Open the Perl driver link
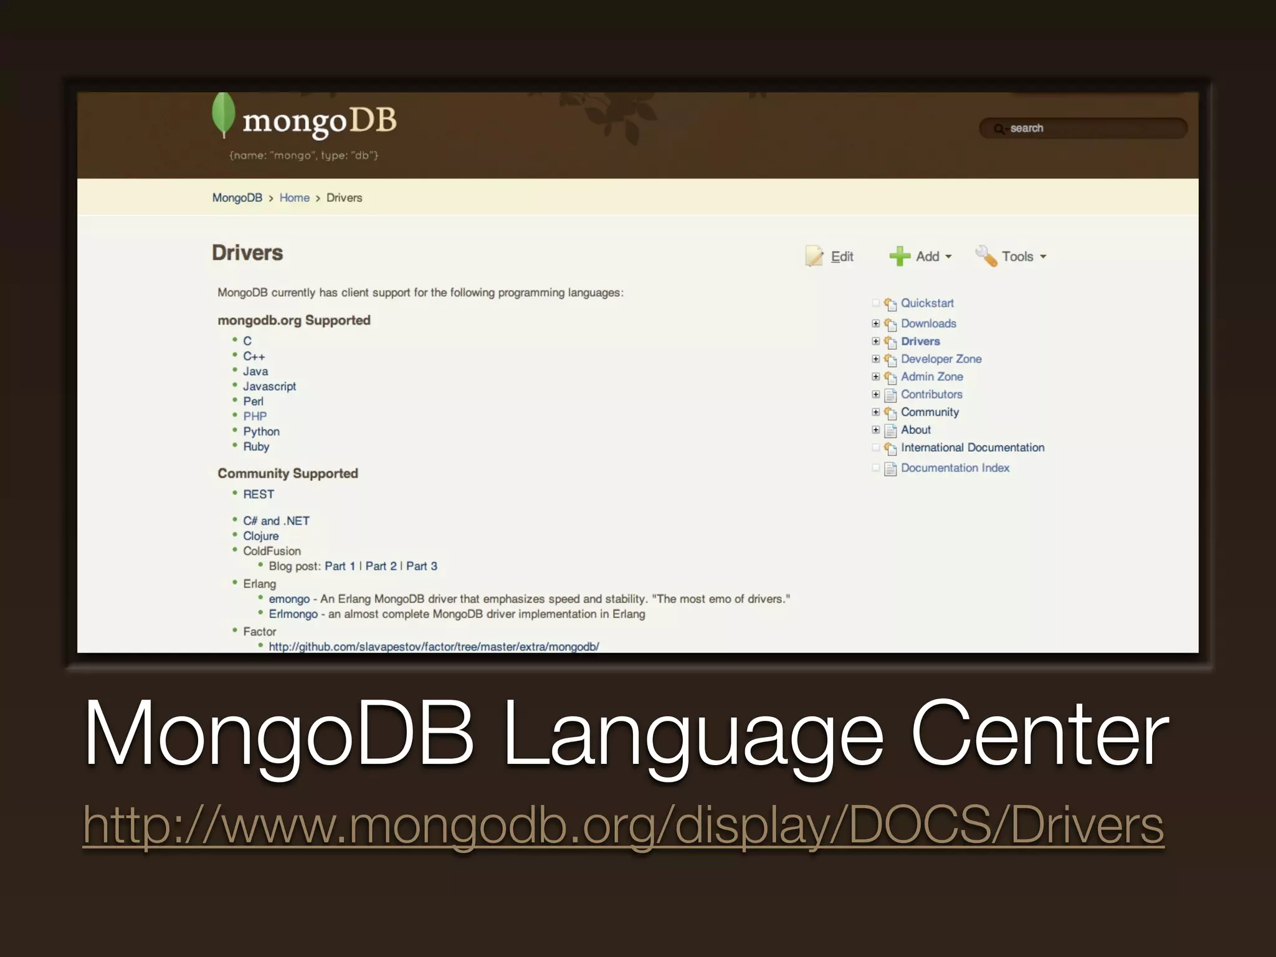Viewport: 1276px width, 957px height. click(253, 401)
